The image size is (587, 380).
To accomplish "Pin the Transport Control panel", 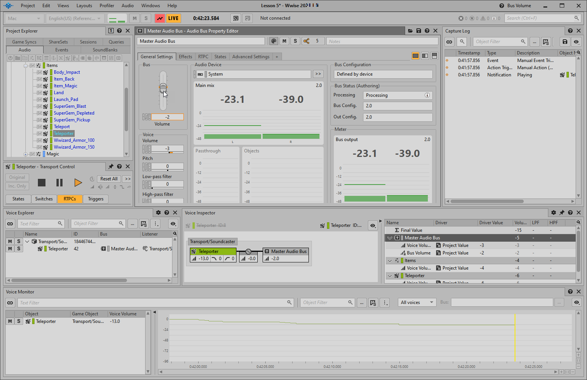I will coord(111,167).
